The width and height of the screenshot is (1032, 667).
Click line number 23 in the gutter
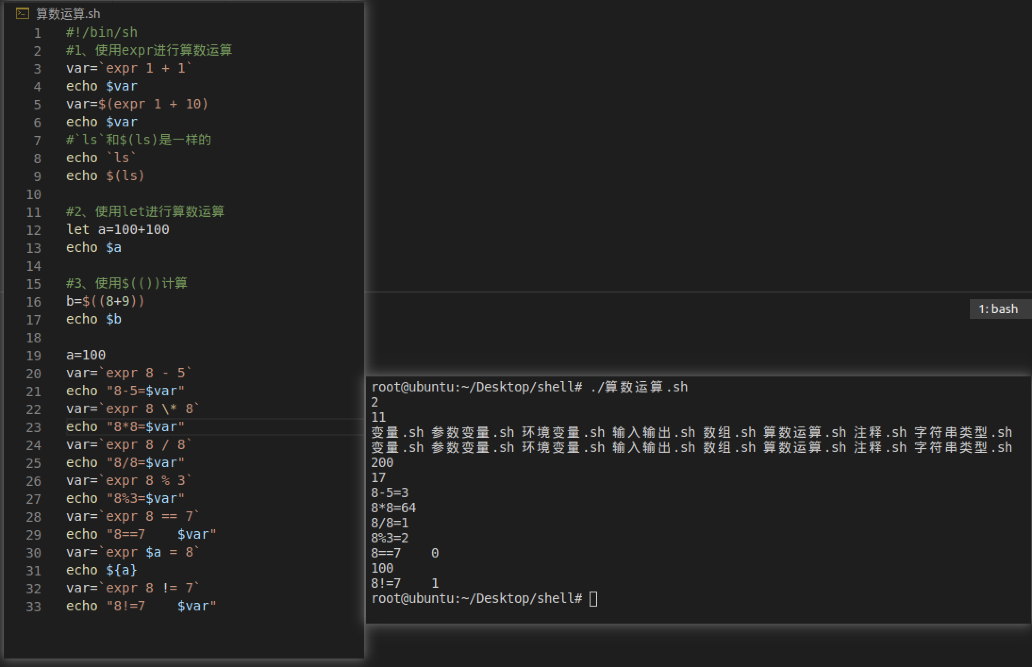tap(33, 427)
